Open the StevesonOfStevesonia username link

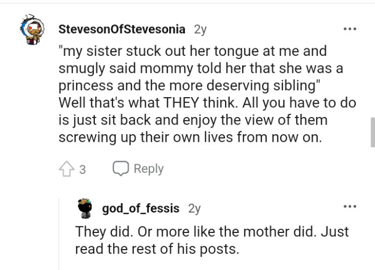[x=122, y=29]
